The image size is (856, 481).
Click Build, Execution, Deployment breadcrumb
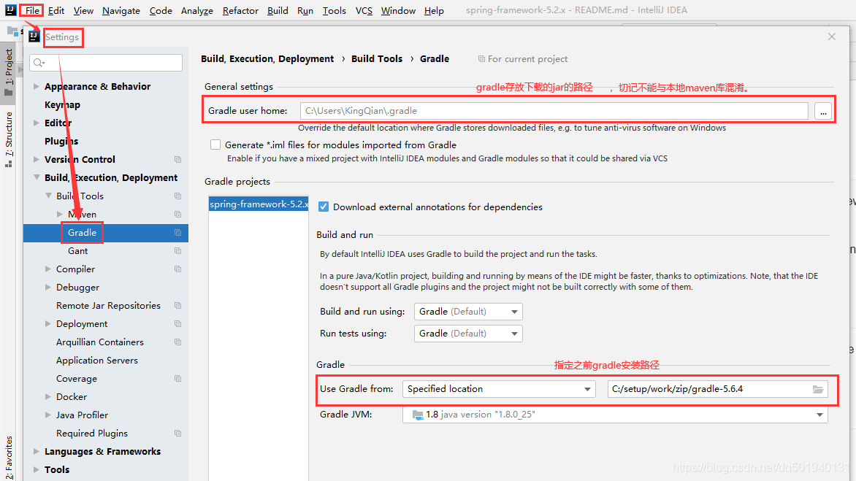[x=267, y=59]
